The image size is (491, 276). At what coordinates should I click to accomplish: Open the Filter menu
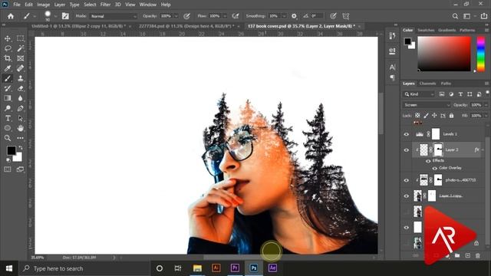pos(105,5)
